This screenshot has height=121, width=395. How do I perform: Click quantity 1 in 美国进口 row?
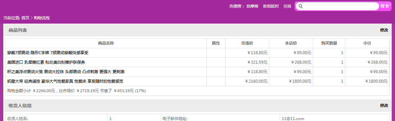[x=342, y=62]
